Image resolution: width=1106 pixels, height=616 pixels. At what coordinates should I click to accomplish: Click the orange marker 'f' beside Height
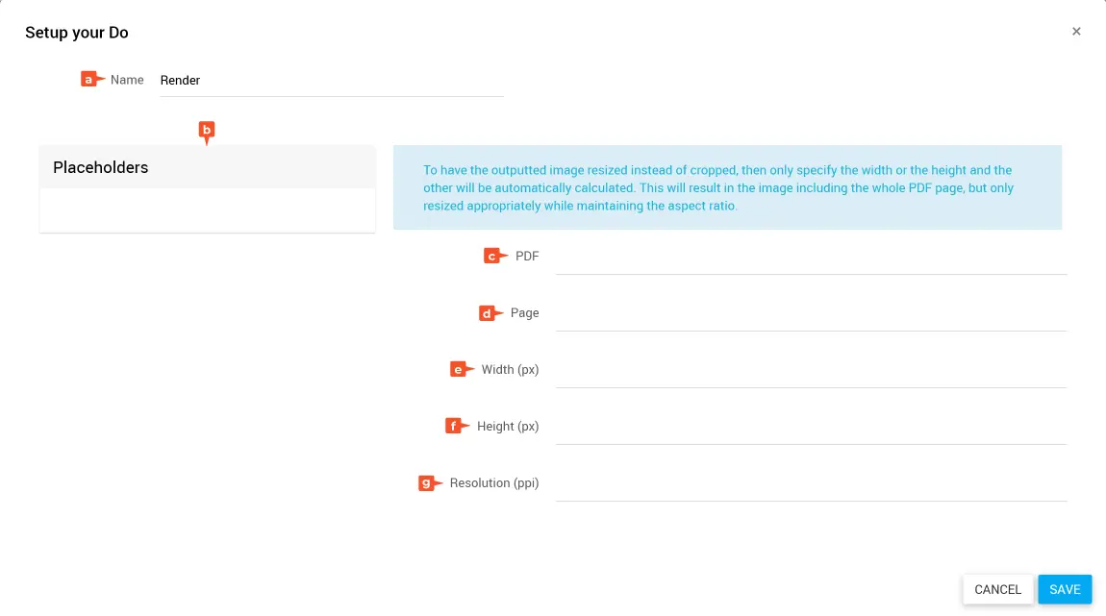[x=456, y=426]
